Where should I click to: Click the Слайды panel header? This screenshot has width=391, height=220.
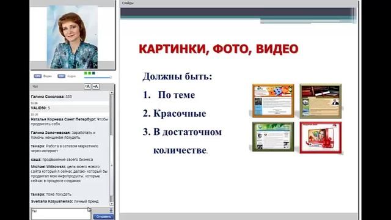(x=238, y=3)
